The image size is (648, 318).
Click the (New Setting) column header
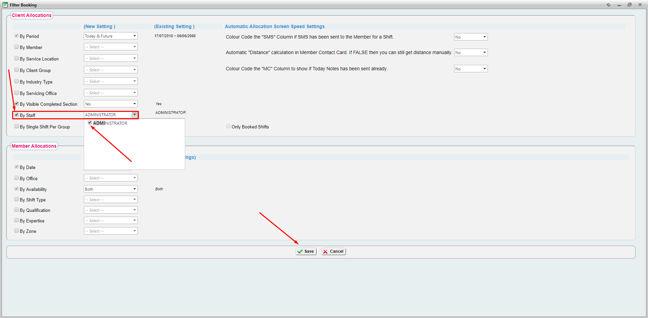(x=99, y=26)
